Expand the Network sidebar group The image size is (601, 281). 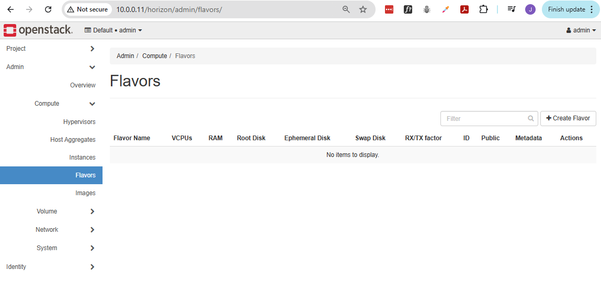pos(65,230)
